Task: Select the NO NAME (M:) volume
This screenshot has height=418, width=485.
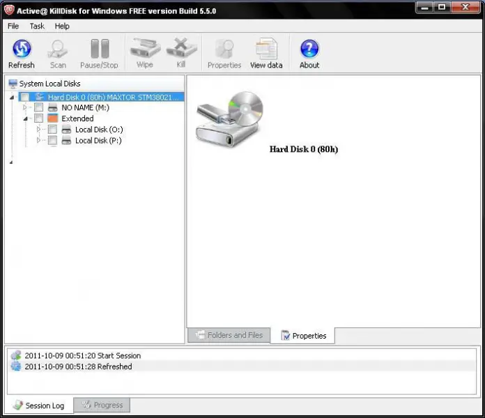Action: [86, 107]
